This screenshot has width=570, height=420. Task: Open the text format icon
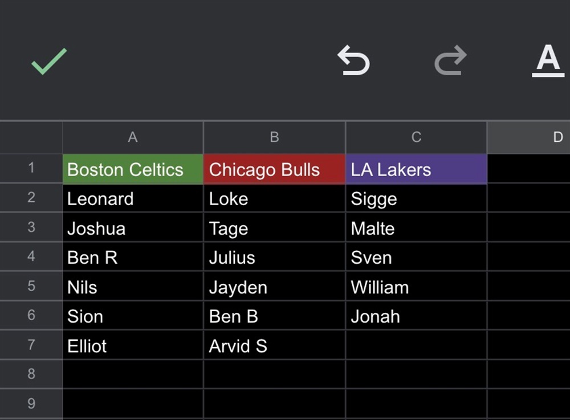548,61
